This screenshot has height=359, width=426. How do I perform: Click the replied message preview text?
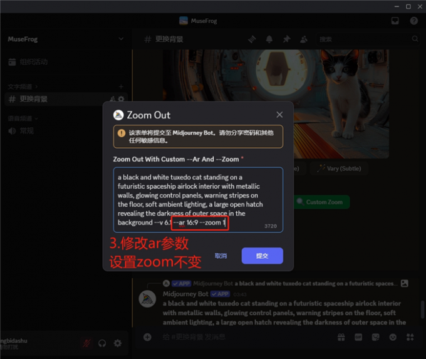click(316, 283)
